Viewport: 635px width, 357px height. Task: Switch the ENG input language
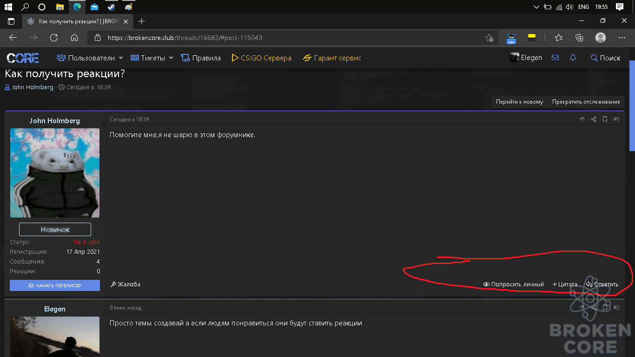(583, 7)
